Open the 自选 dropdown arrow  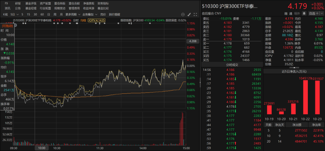tap(321, 13)
